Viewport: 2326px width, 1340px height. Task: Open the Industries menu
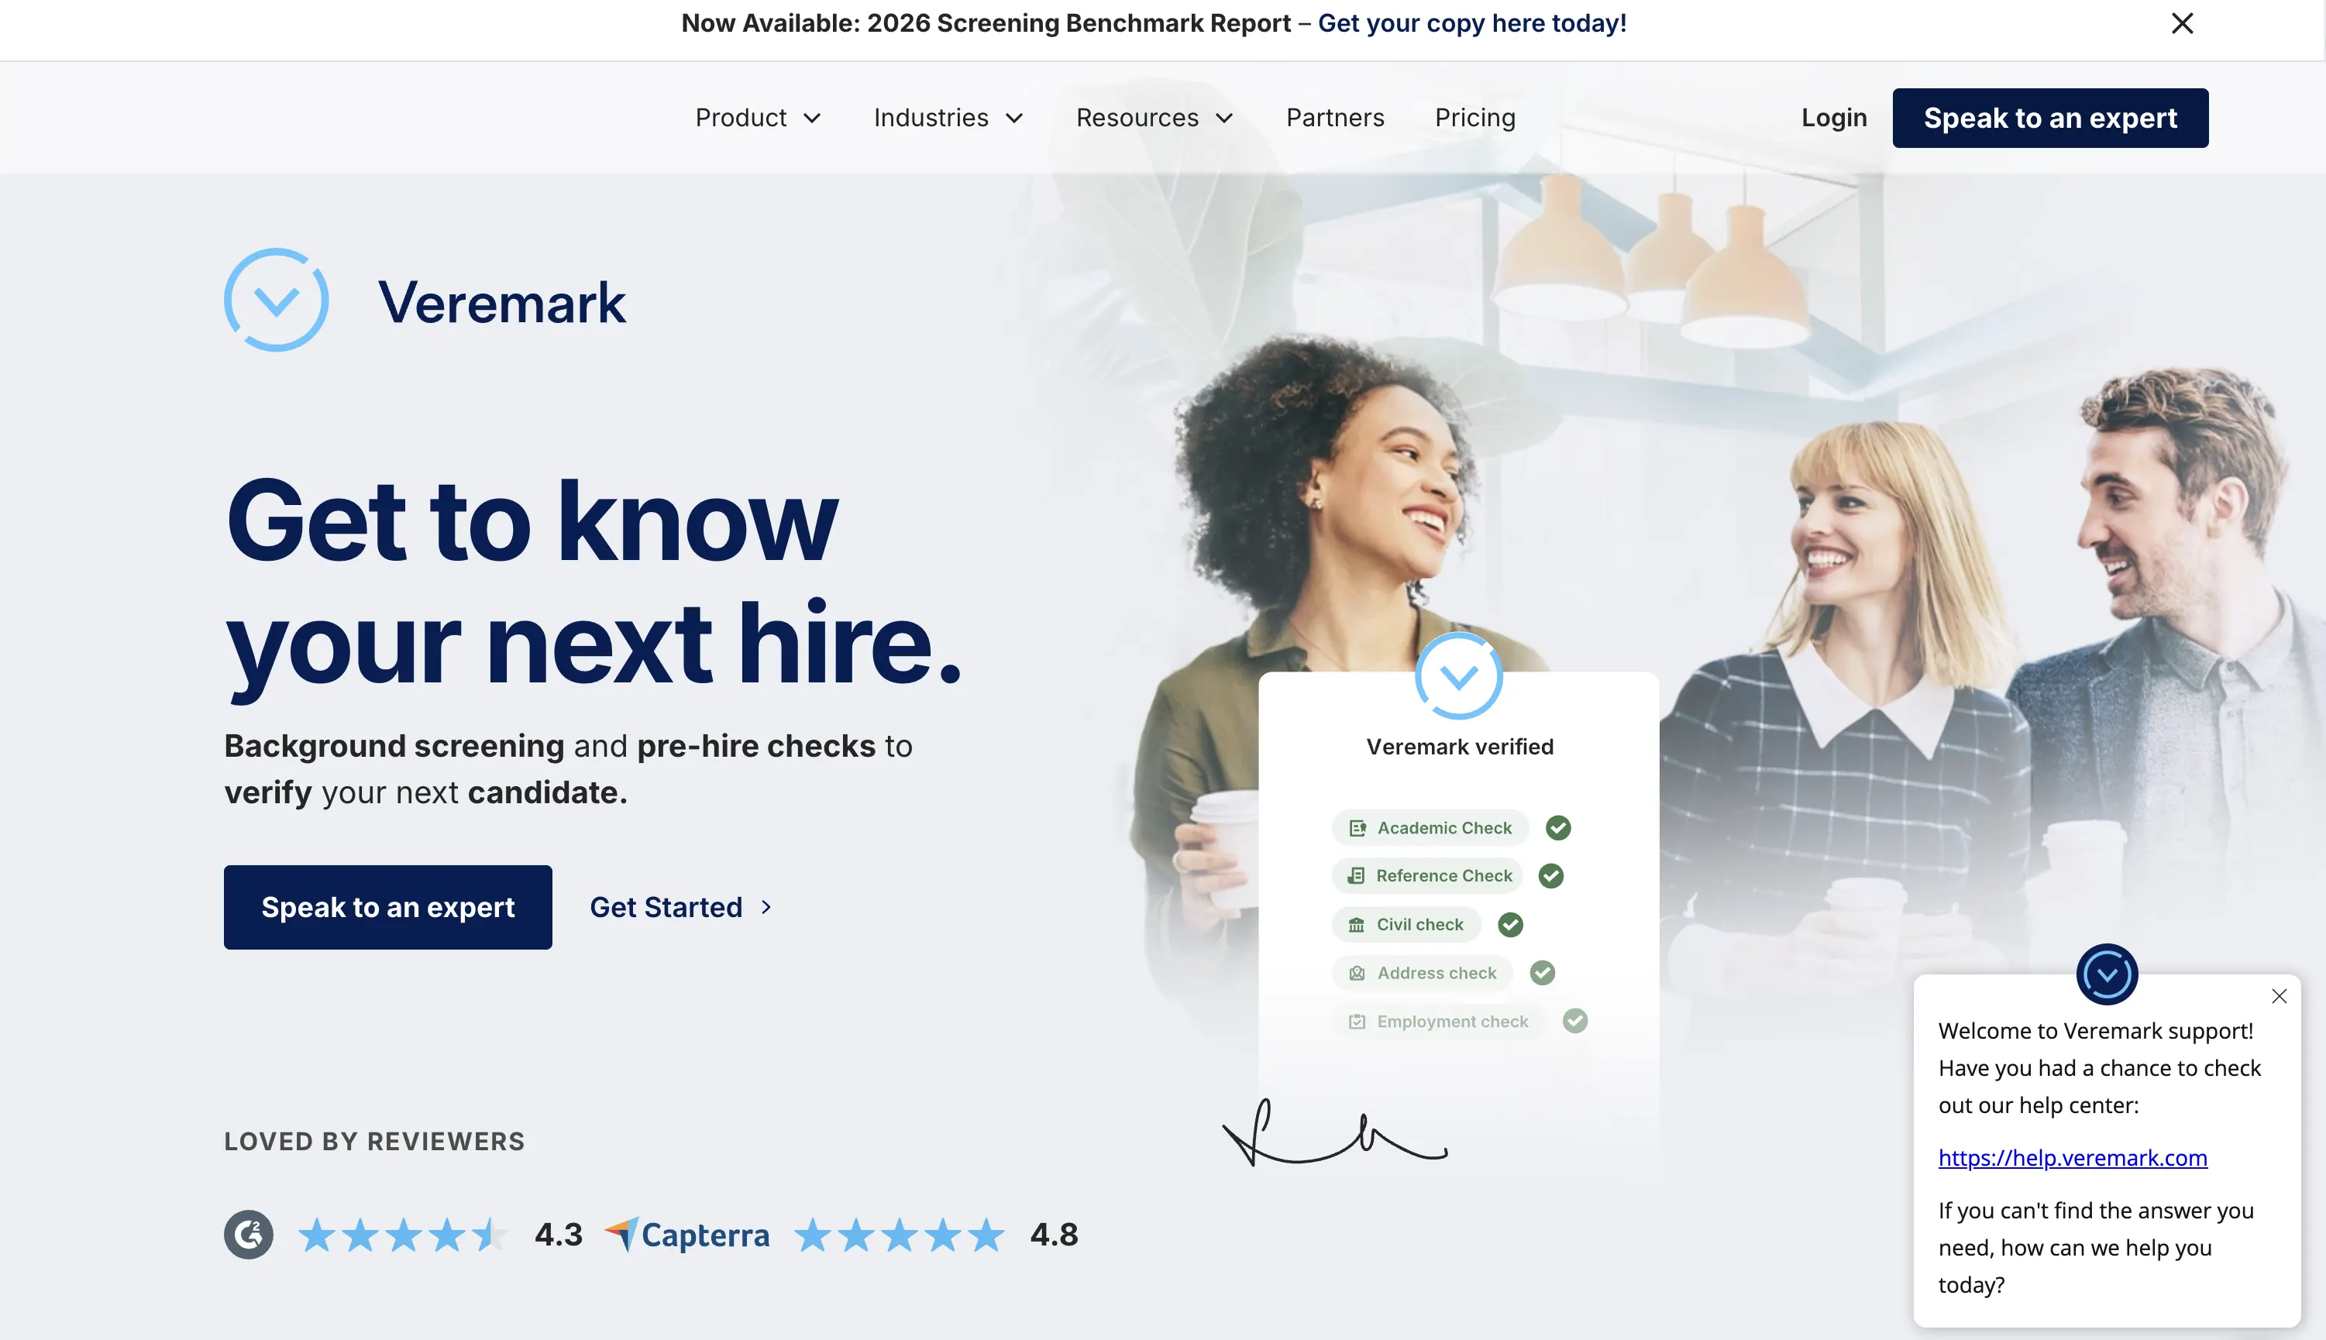pos(949,118)
